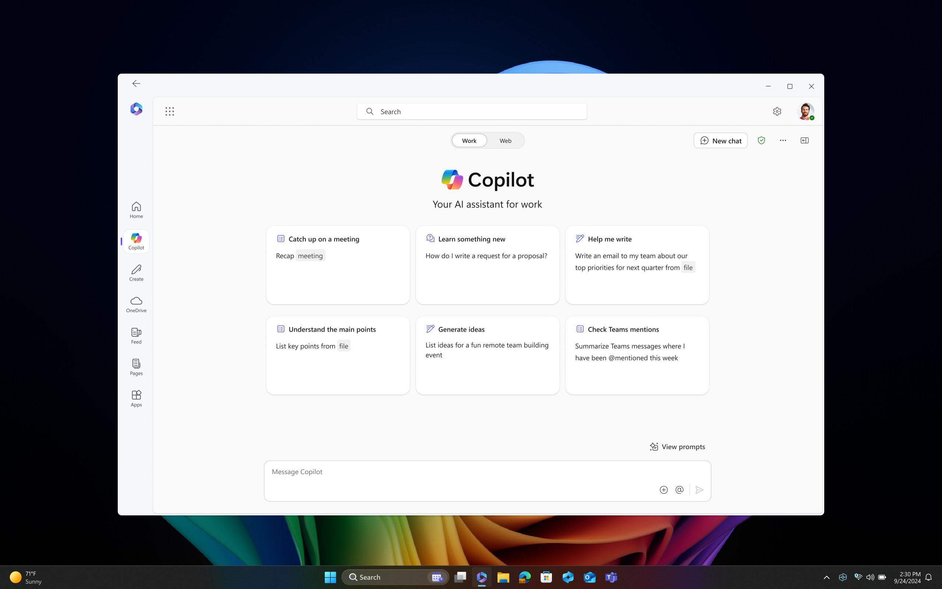The image size is (942, 589).
Task: Open Apps section in sidebar
Action: pos(136,397)
